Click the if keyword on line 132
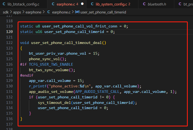The image size is (193, 130). [31, 97]
